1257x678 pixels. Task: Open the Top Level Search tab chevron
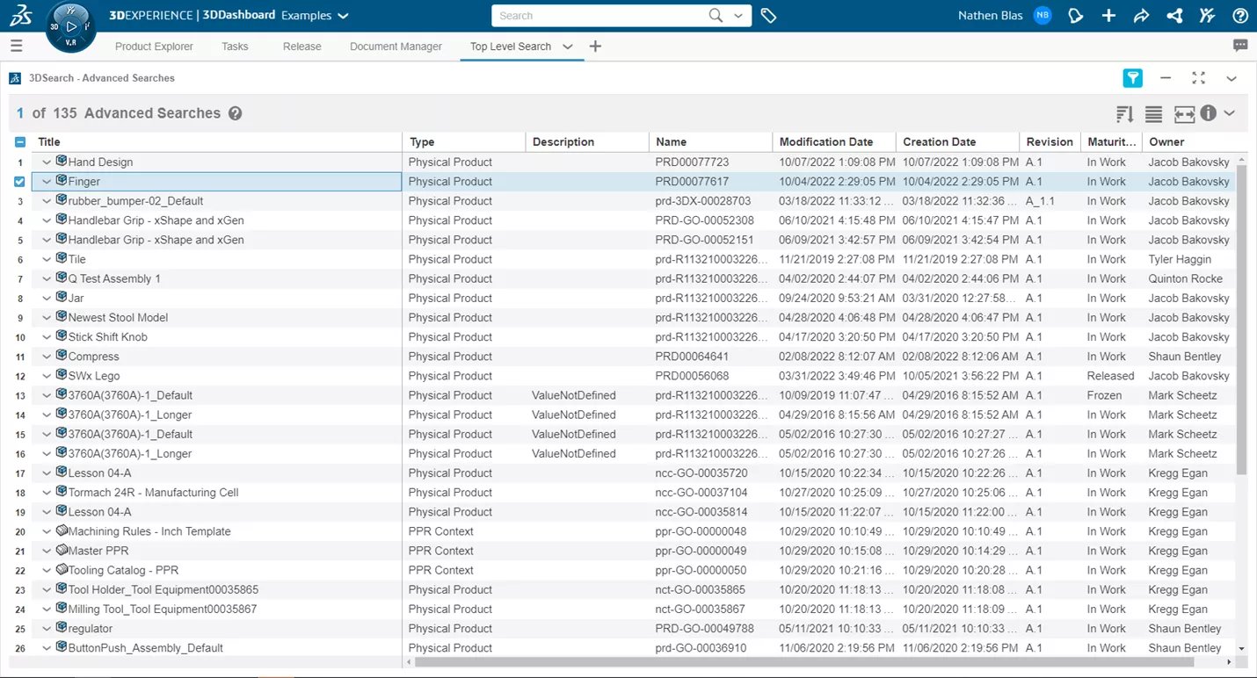tap(568, 47)
